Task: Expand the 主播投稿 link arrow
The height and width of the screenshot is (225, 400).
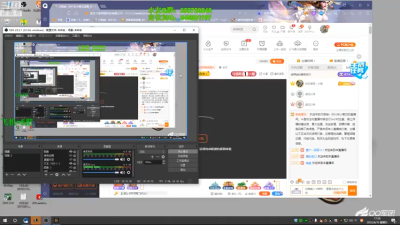Action: 315,60
